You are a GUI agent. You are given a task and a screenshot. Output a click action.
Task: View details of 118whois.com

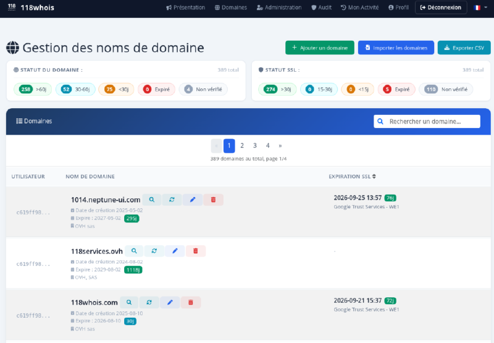tap(129, 302)
